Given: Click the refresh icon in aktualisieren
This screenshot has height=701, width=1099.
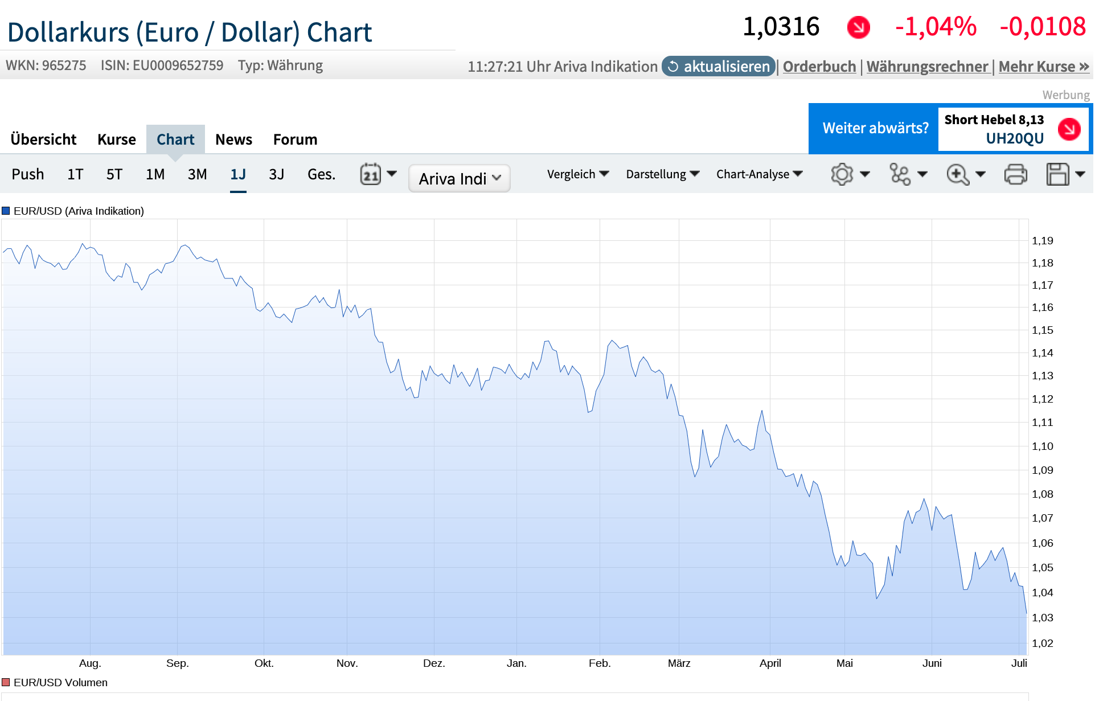Looking at the screenshot, I should (x=673, y=67).
